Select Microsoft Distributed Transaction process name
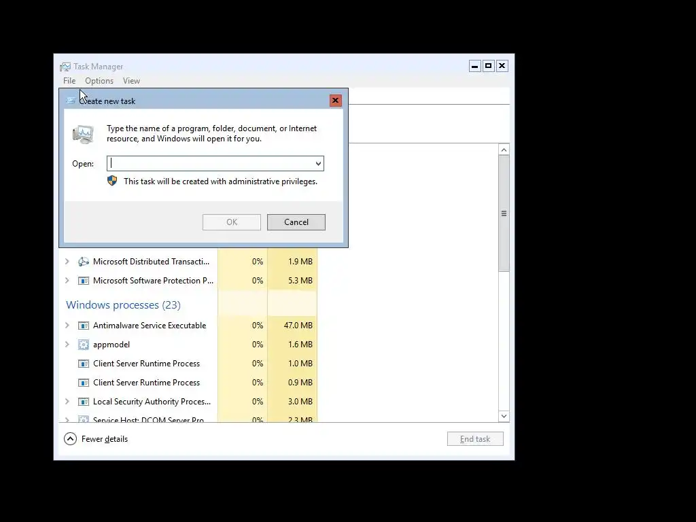The image size is (696, 522). point(151,262)
